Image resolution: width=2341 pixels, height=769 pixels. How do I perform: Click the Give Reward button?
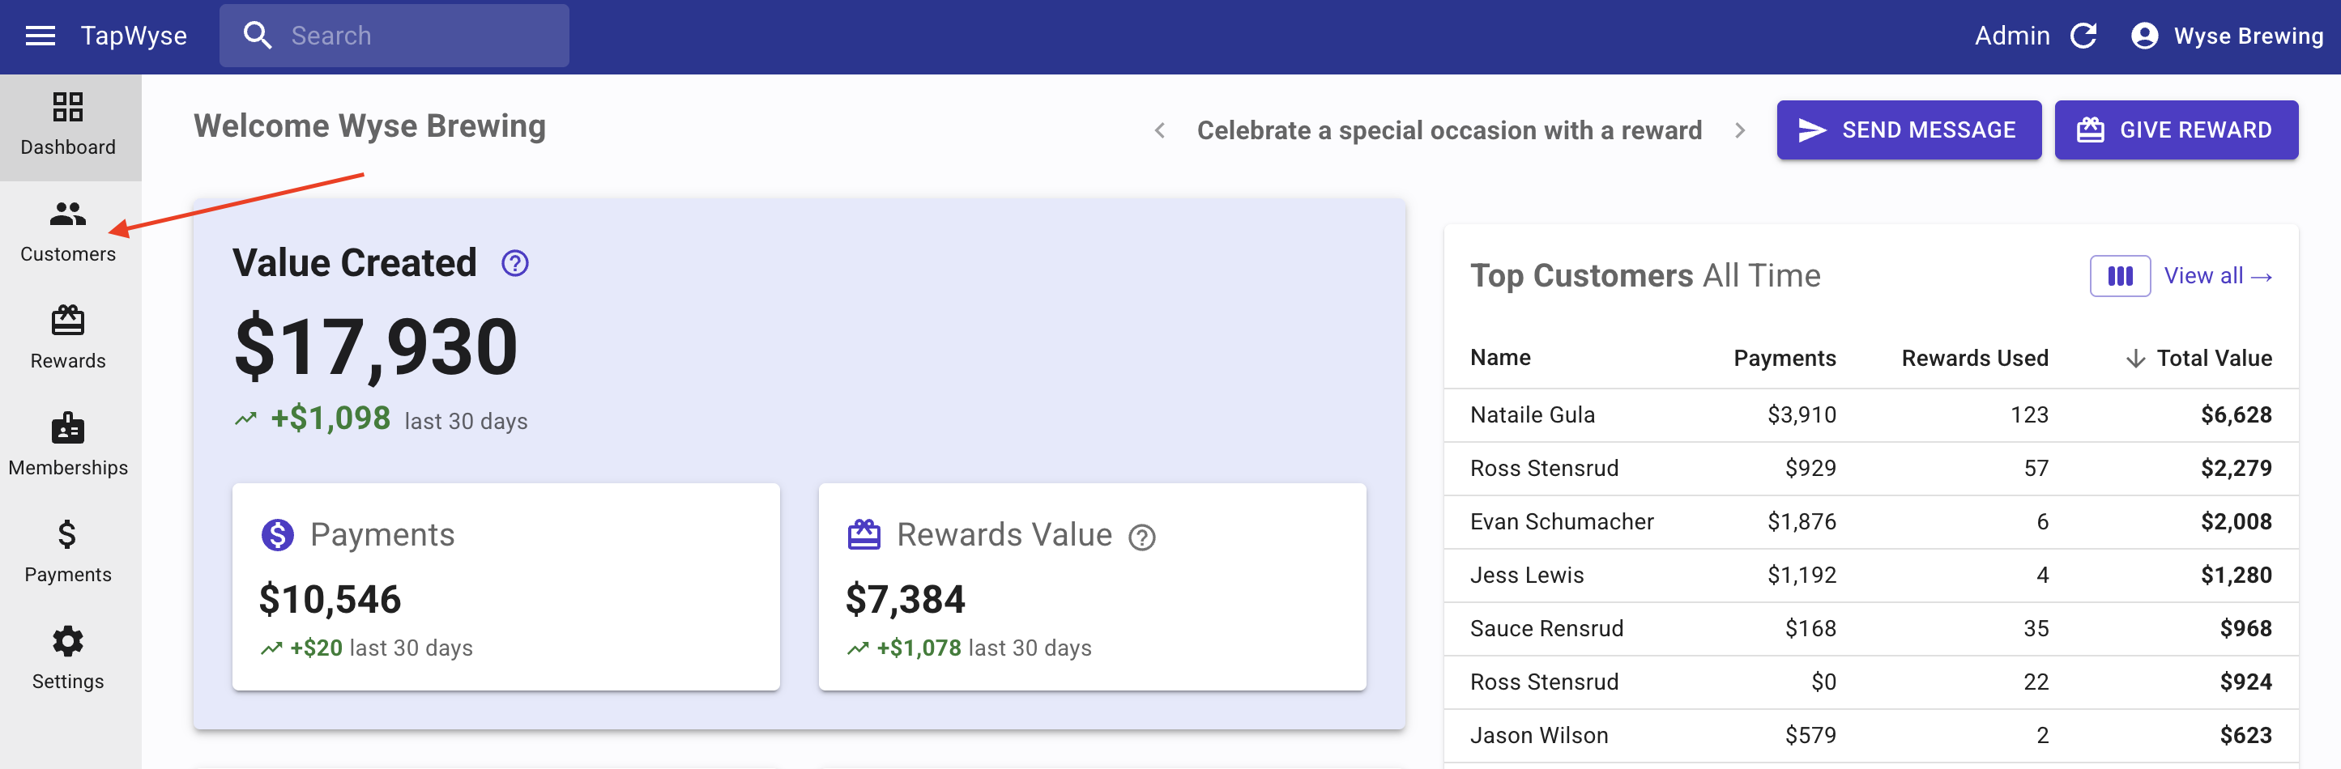2176,131
